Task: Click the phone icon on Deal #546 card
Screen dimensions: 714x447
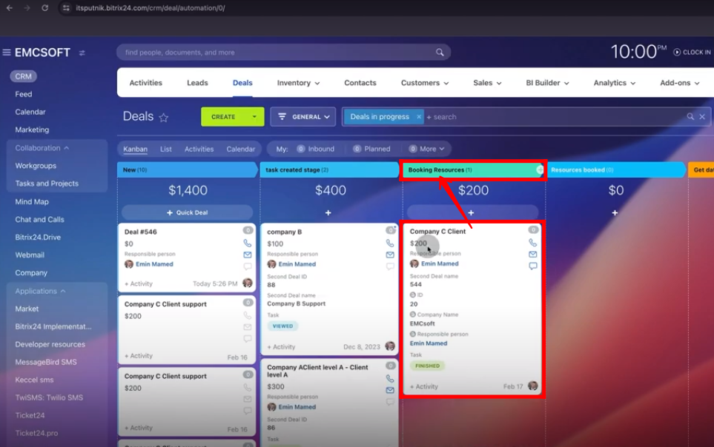Action: coord(247,243)
